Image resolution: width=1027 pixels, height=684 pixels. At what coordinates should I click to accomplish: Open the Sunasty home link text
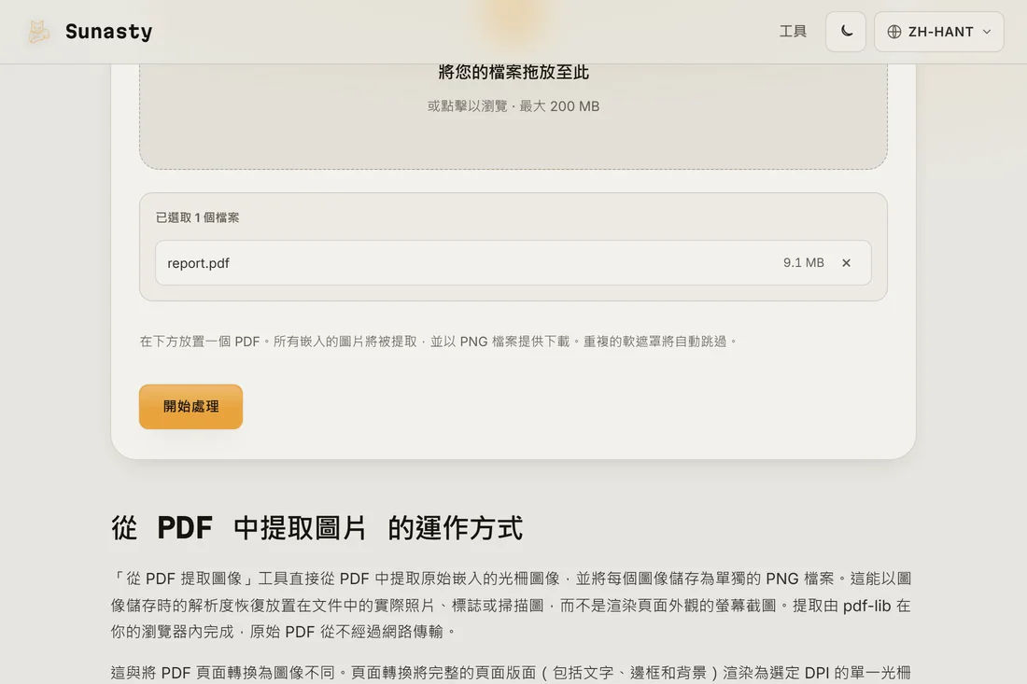pyautogui.click(x=108, y=32)
